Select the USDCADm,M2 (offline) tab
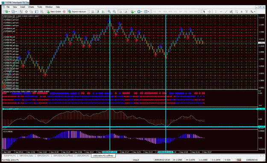 [x=103, y=156]
